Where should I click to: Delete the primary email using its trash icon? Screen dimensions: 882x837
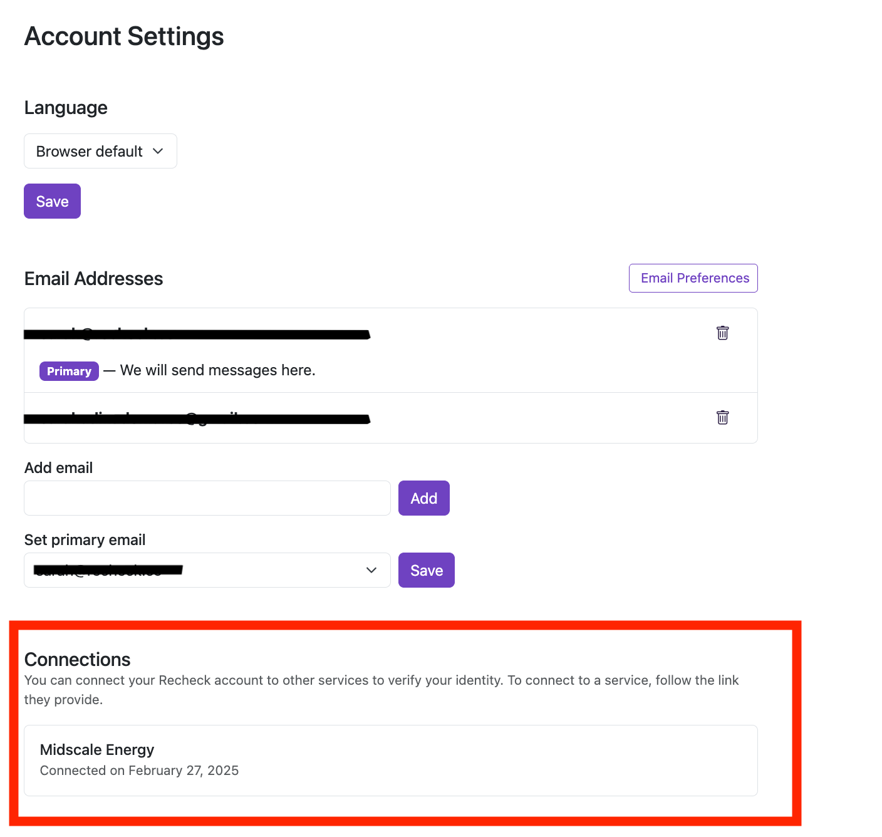(722, 333)
